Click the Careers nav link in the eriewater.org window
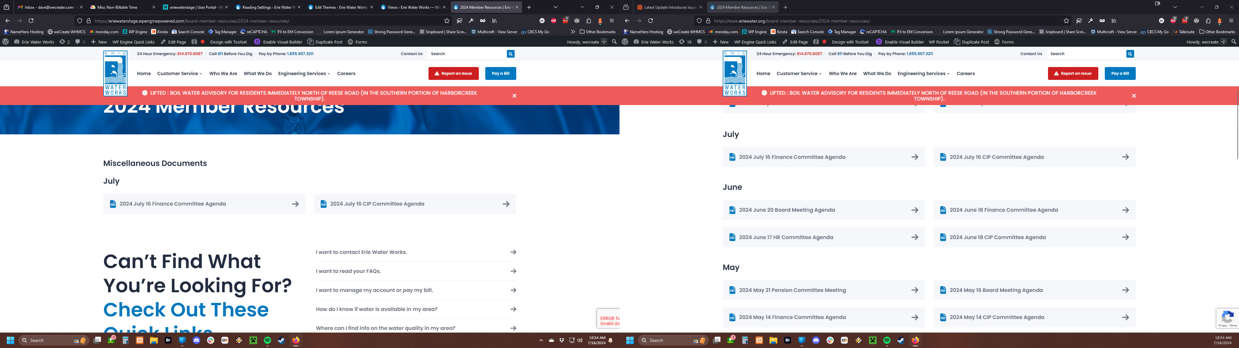Screen dimensions: 1239x348 (965, 73)
